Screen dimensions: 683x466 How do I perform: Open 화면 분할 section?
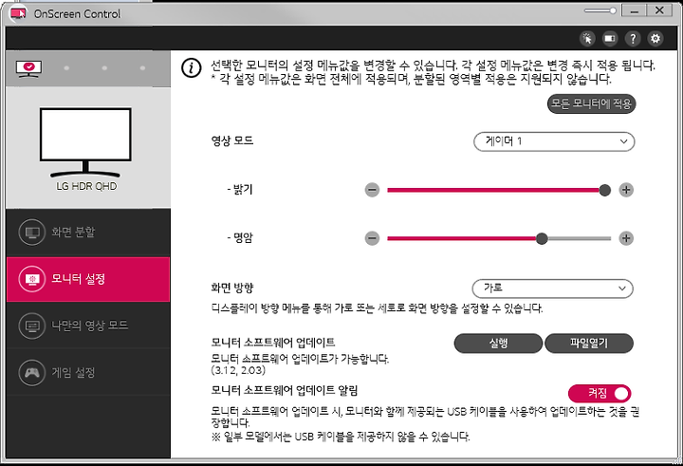(88, 232)
